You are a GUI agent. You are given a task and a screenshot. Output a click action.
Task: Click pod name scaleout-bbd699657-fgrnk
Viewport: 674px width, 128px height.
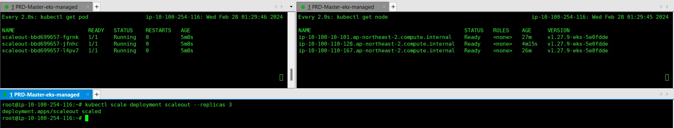40,37
